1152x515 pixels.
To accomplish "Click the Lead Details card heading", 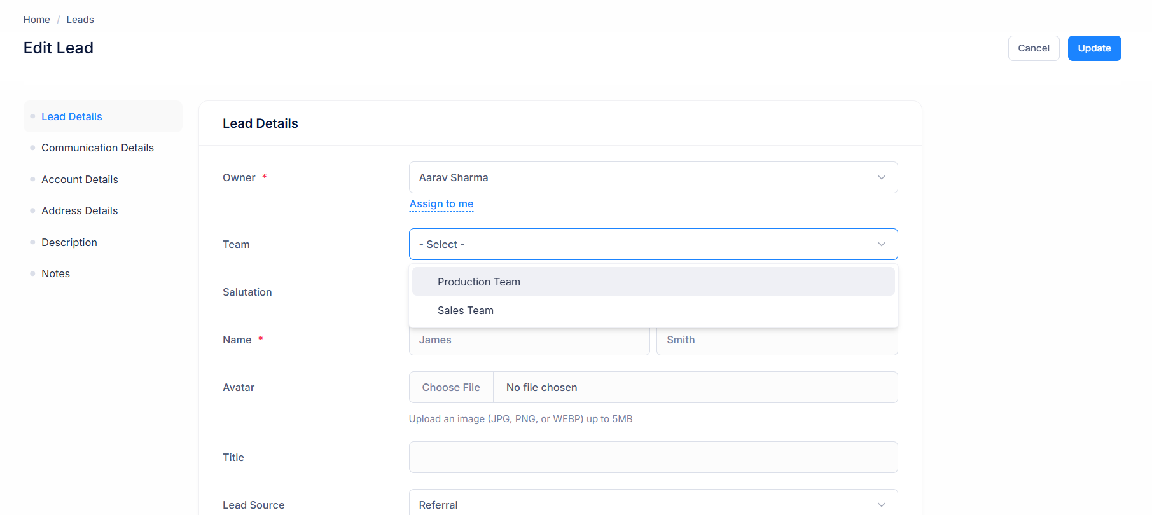I will 260,123.
